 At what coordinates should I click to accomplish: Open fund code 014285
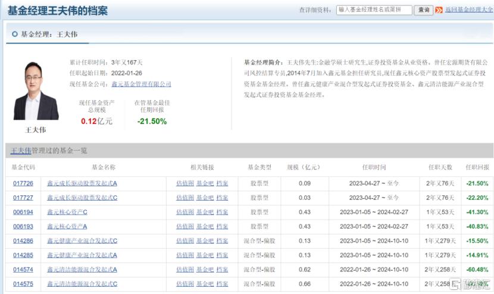click(x=23, y=255)
